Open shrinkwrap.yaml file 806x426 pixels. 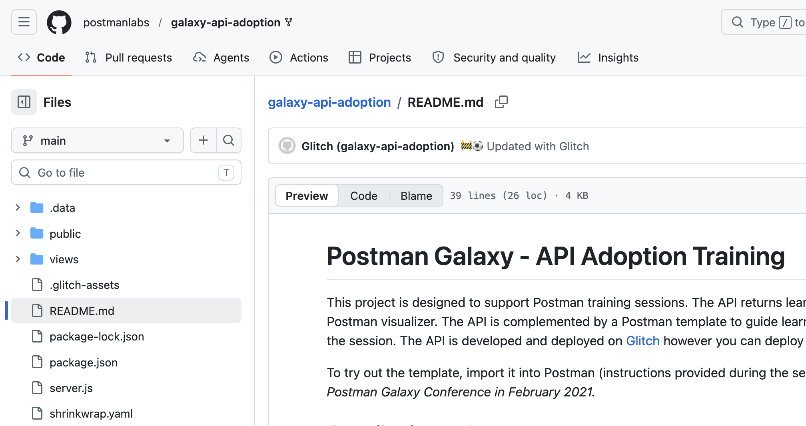coord(91,414)
